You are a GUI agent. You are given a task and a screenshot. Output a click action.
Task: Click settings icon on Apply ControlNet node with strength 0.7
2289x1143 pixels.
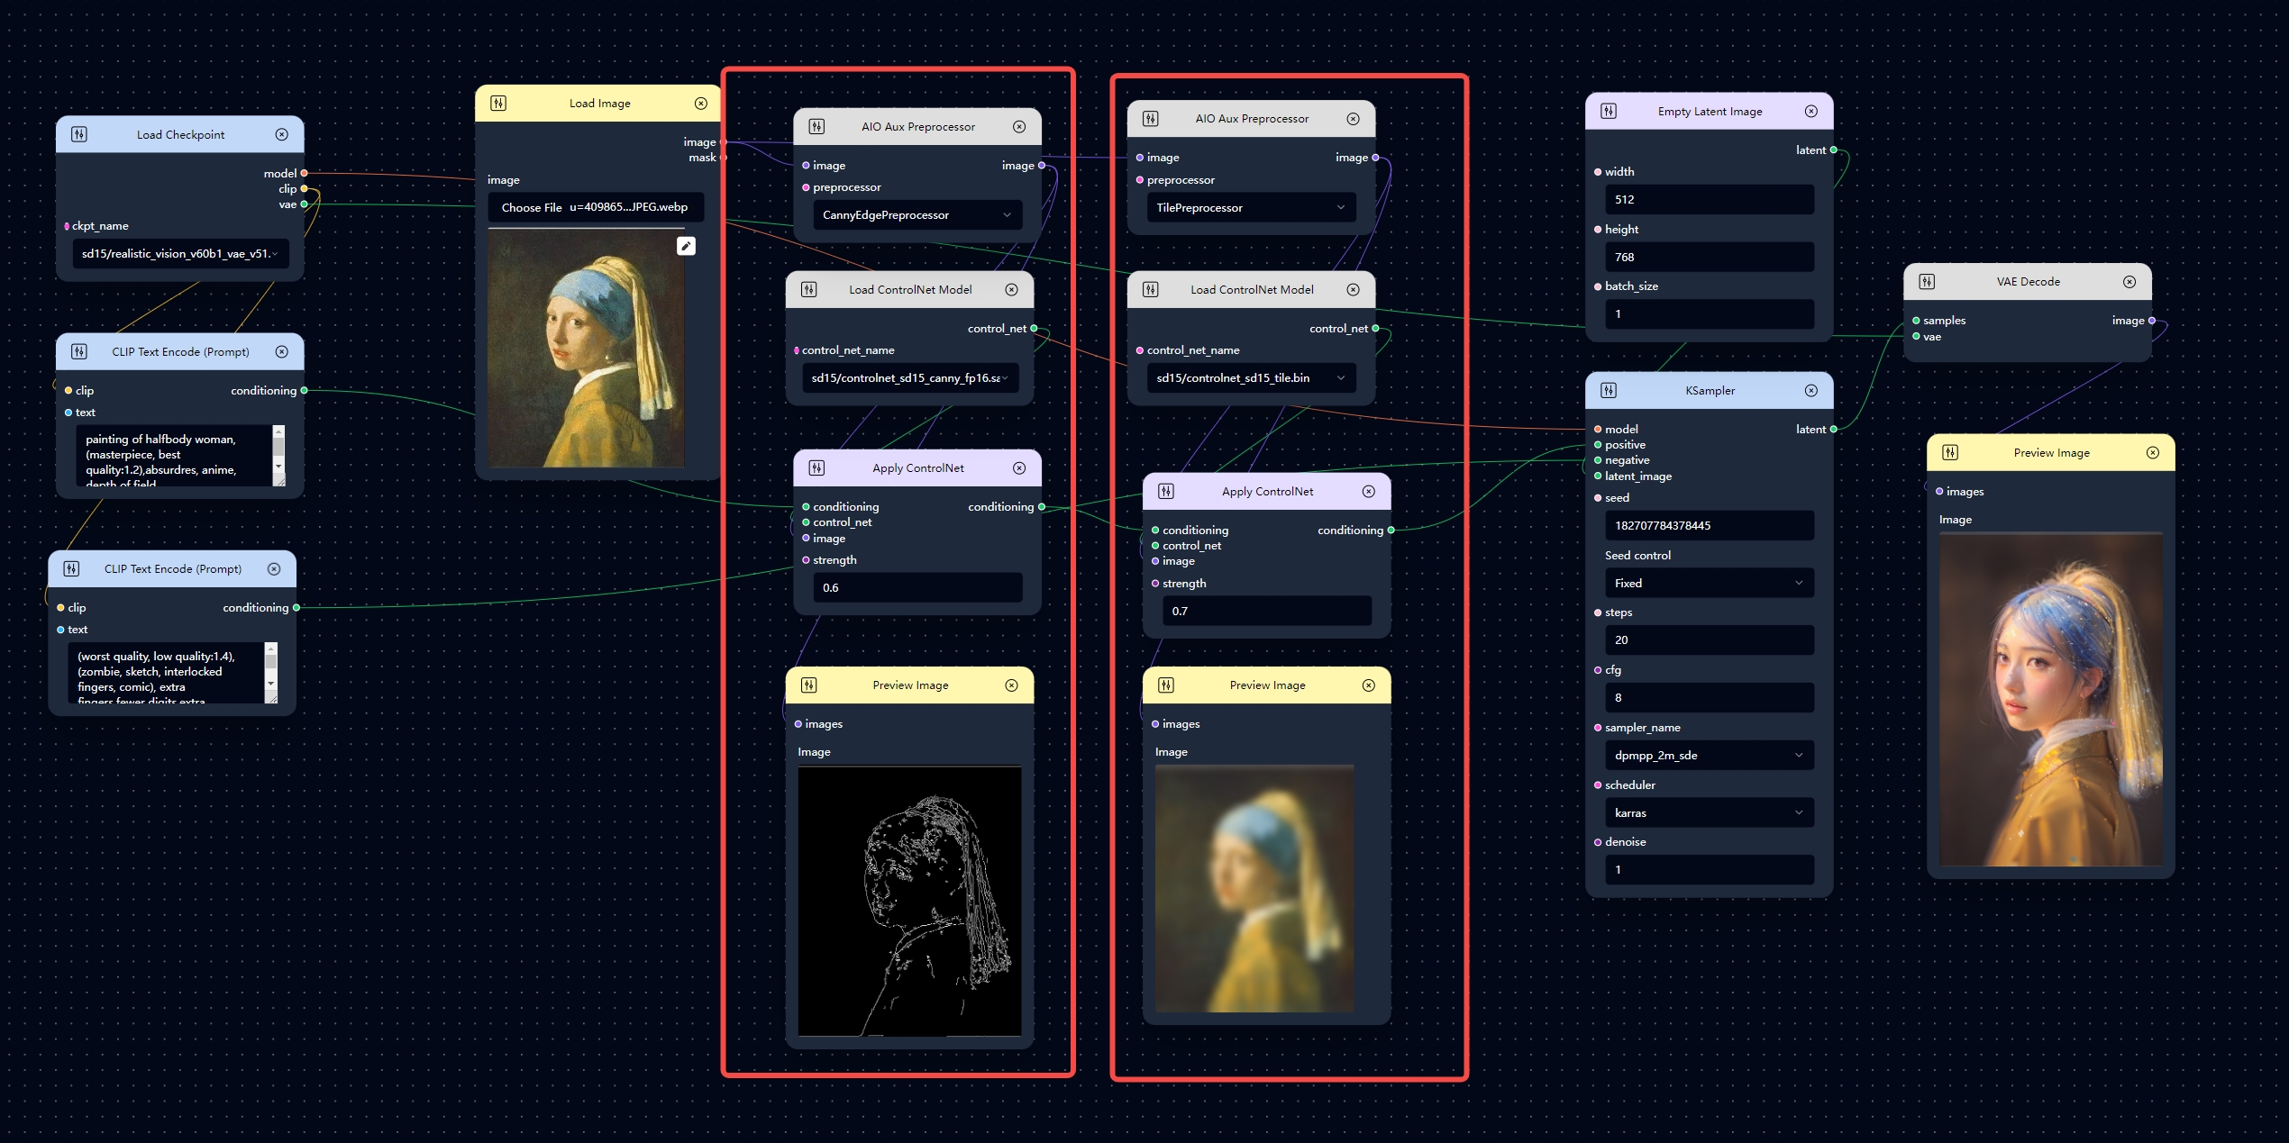pyautogui.click(x=1166, y=491)
